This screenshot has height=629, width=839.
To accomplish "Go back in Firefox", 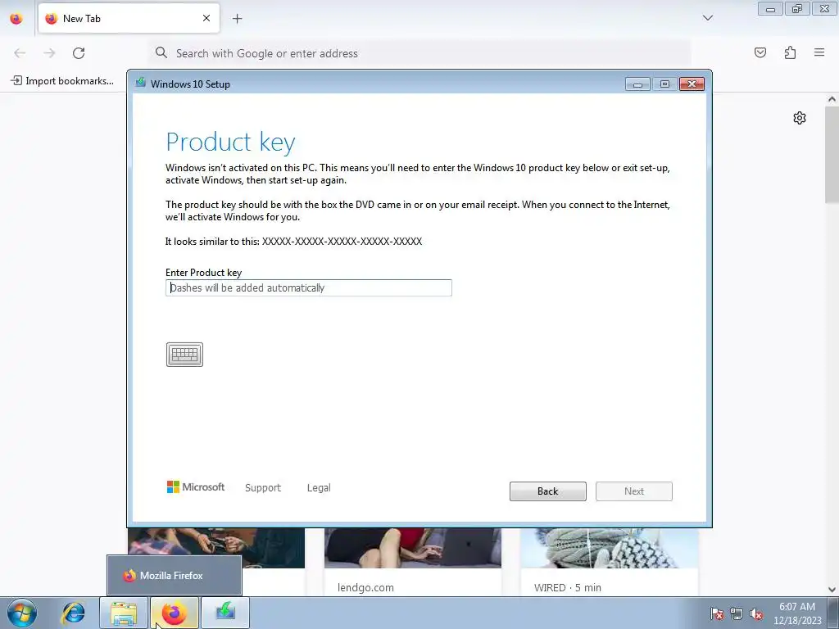I will tap(20, 53).
